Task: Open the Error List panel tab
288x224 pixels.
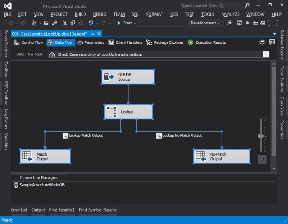Action: (x=19, y=210)
